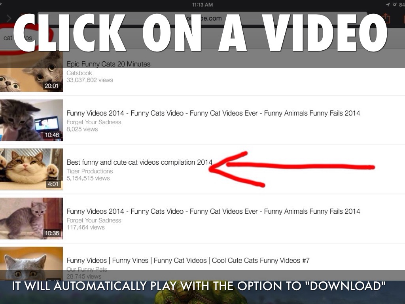Screen dimensions: 405x304
Task: Play the video thumbnail marked 10:46
Action: click(x=31, y=120)
